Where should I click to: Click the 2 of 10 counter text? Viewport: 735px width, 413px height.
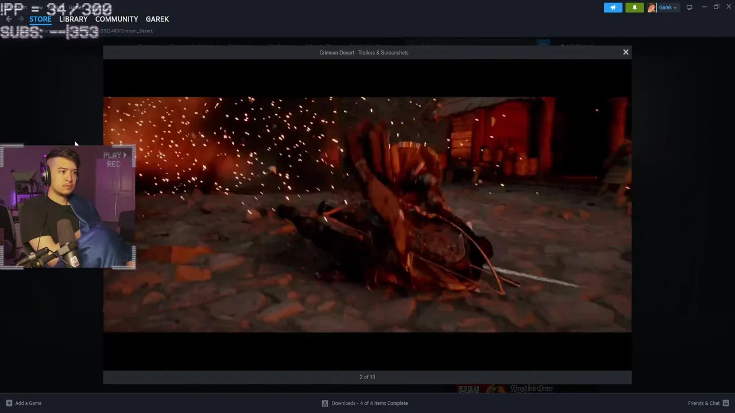[367, 377]
